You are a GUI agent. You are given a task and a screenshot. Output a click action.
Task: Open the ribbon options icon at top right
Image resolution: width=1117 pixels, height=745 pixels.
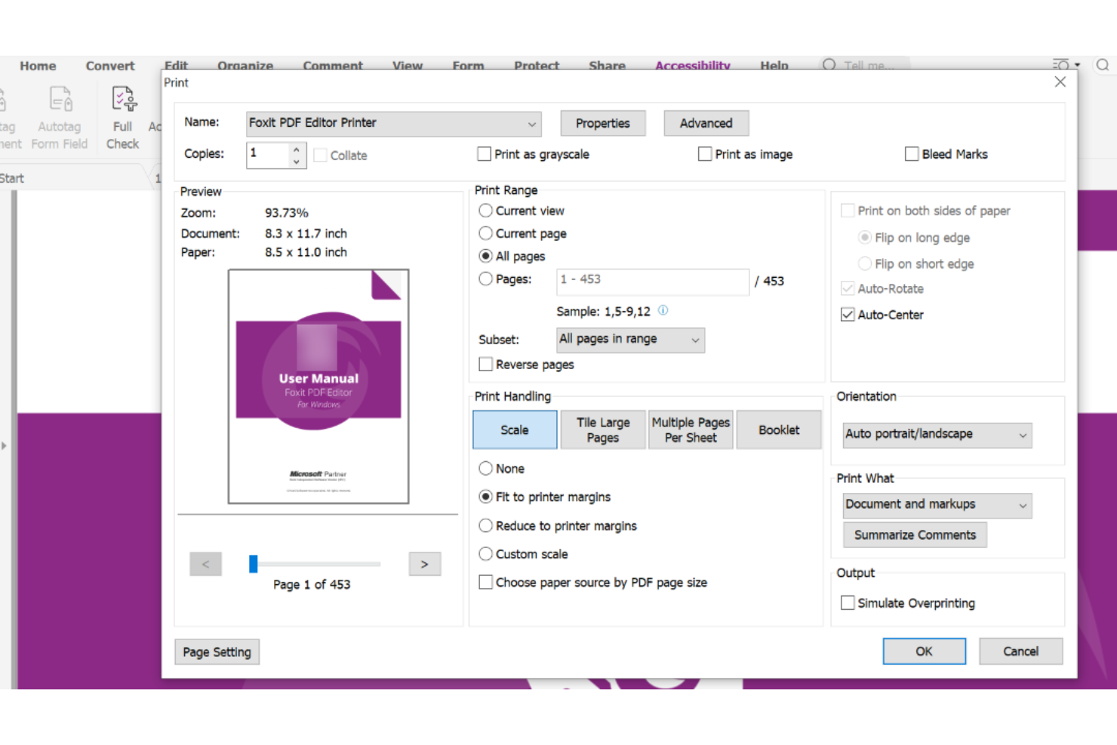click(x=1066, y=65)
